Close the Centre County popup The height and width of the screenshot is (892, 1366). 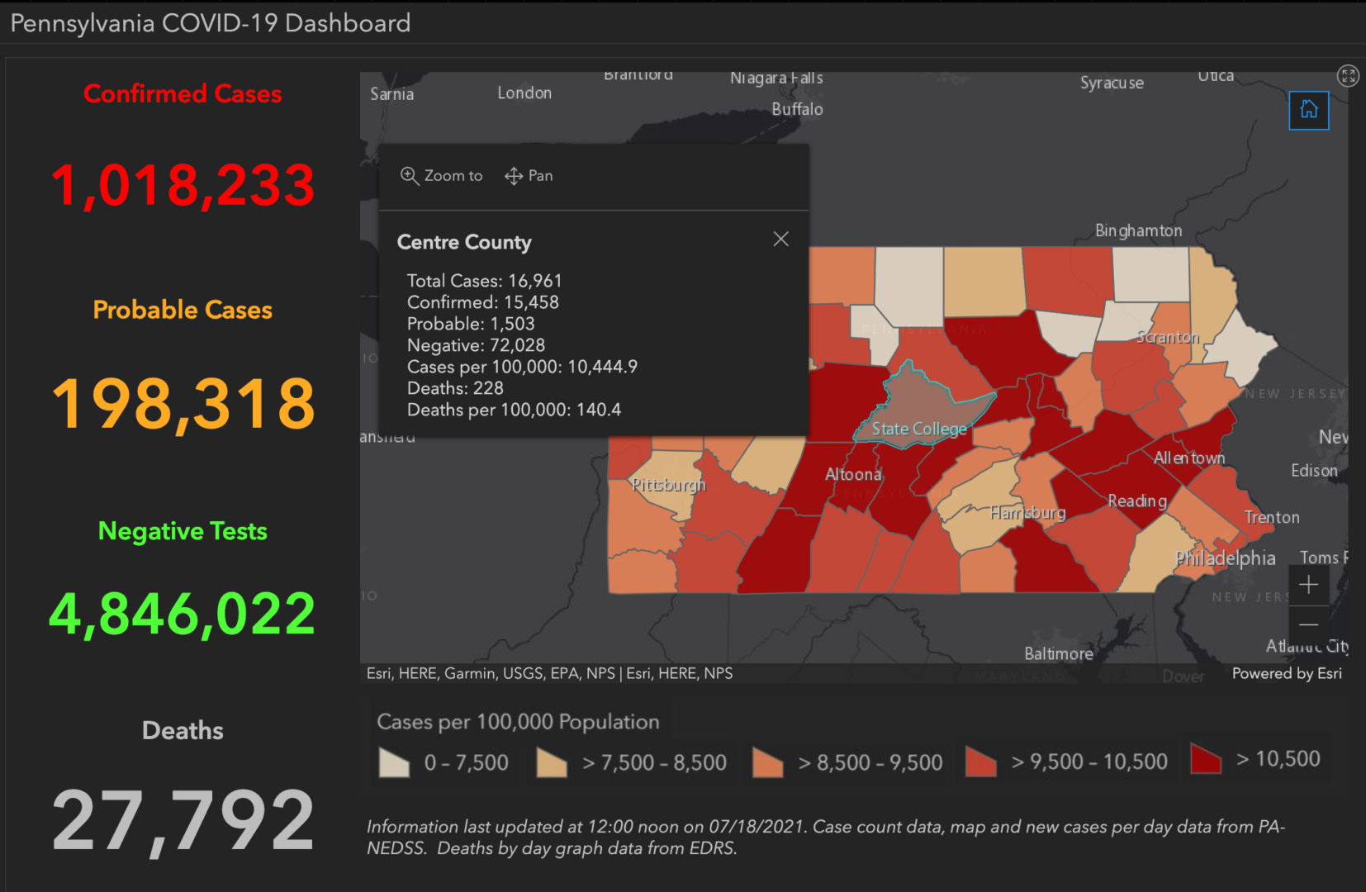pos(780,239)
